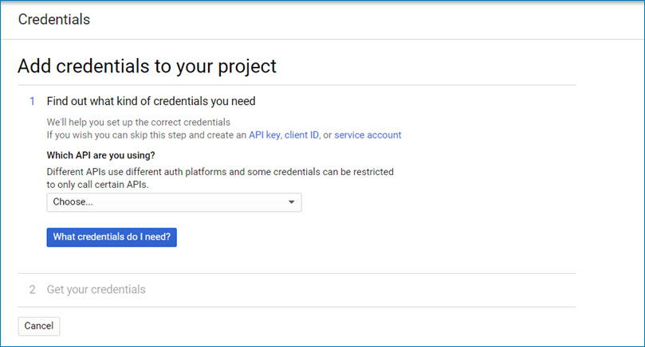Click the Credentials page title
The image size is (645, 347).
pos(54,19)
